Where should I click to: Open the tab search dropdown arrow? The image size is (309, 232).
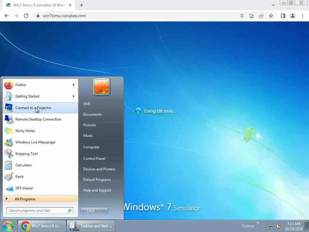[x=273, y=5]
